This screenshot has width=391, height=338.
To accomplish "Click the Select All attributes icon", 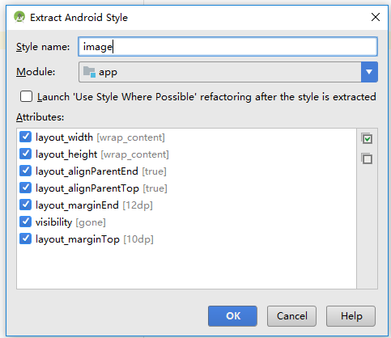I will point(367,138).
